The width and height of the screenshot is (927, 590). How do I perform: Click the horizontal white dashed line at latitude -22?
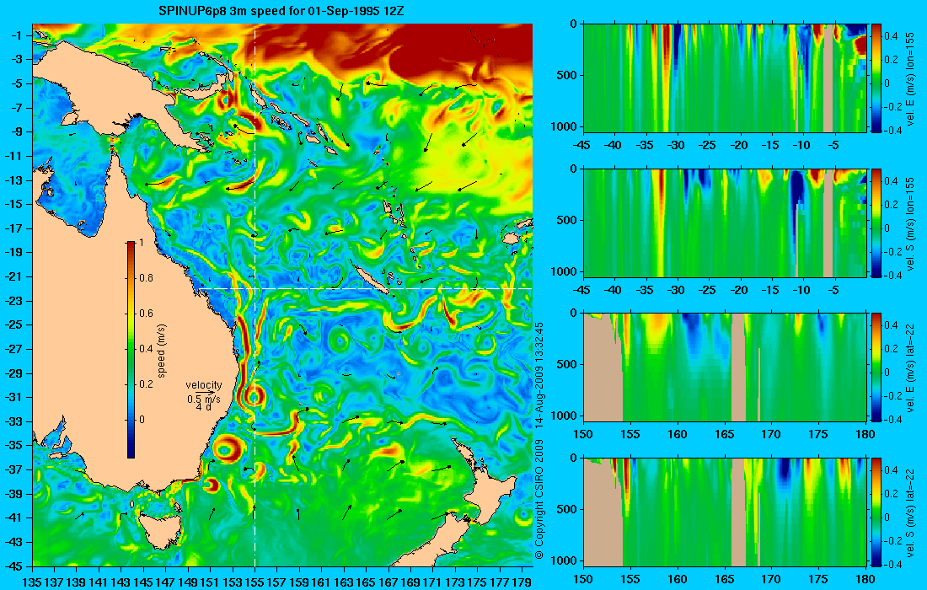pos(364,288)
